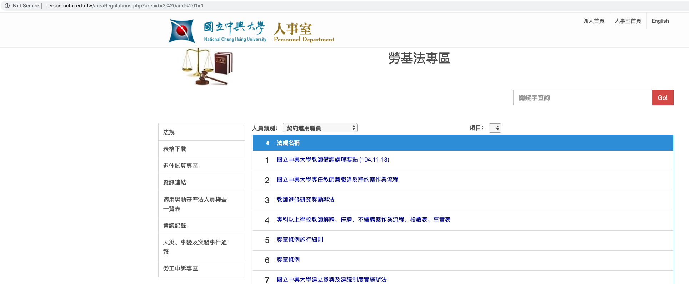This screenshot has width=689, height=284.
Task: Open link 獎章條例施行細則
Action: click(x=300, y=239)
